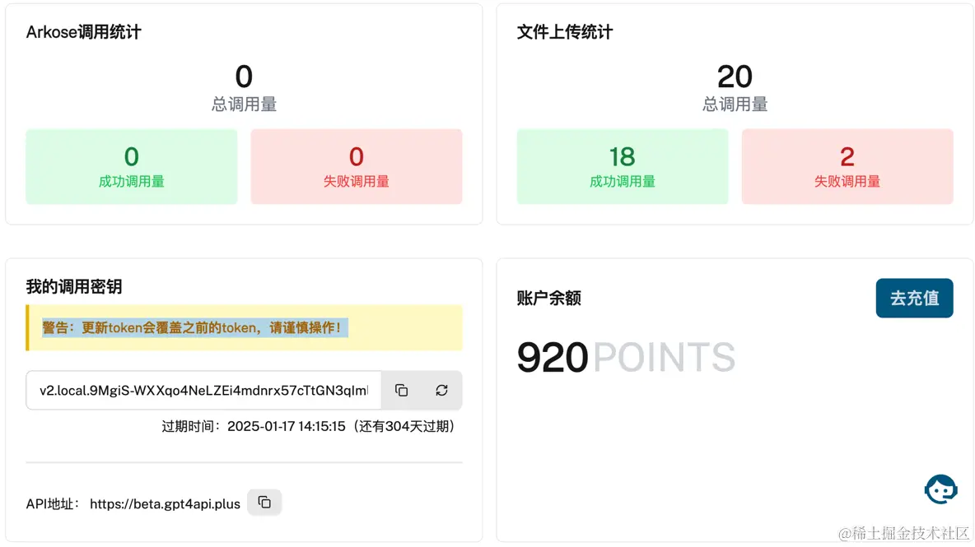Click the file upload 18 成功调用量 card
Image resolution: width=975 pixels, height=547 pixels.
623,166
